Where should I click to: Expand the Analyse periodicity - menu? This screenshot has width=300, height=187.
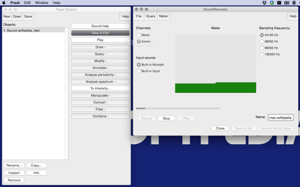tap(100, 74)
